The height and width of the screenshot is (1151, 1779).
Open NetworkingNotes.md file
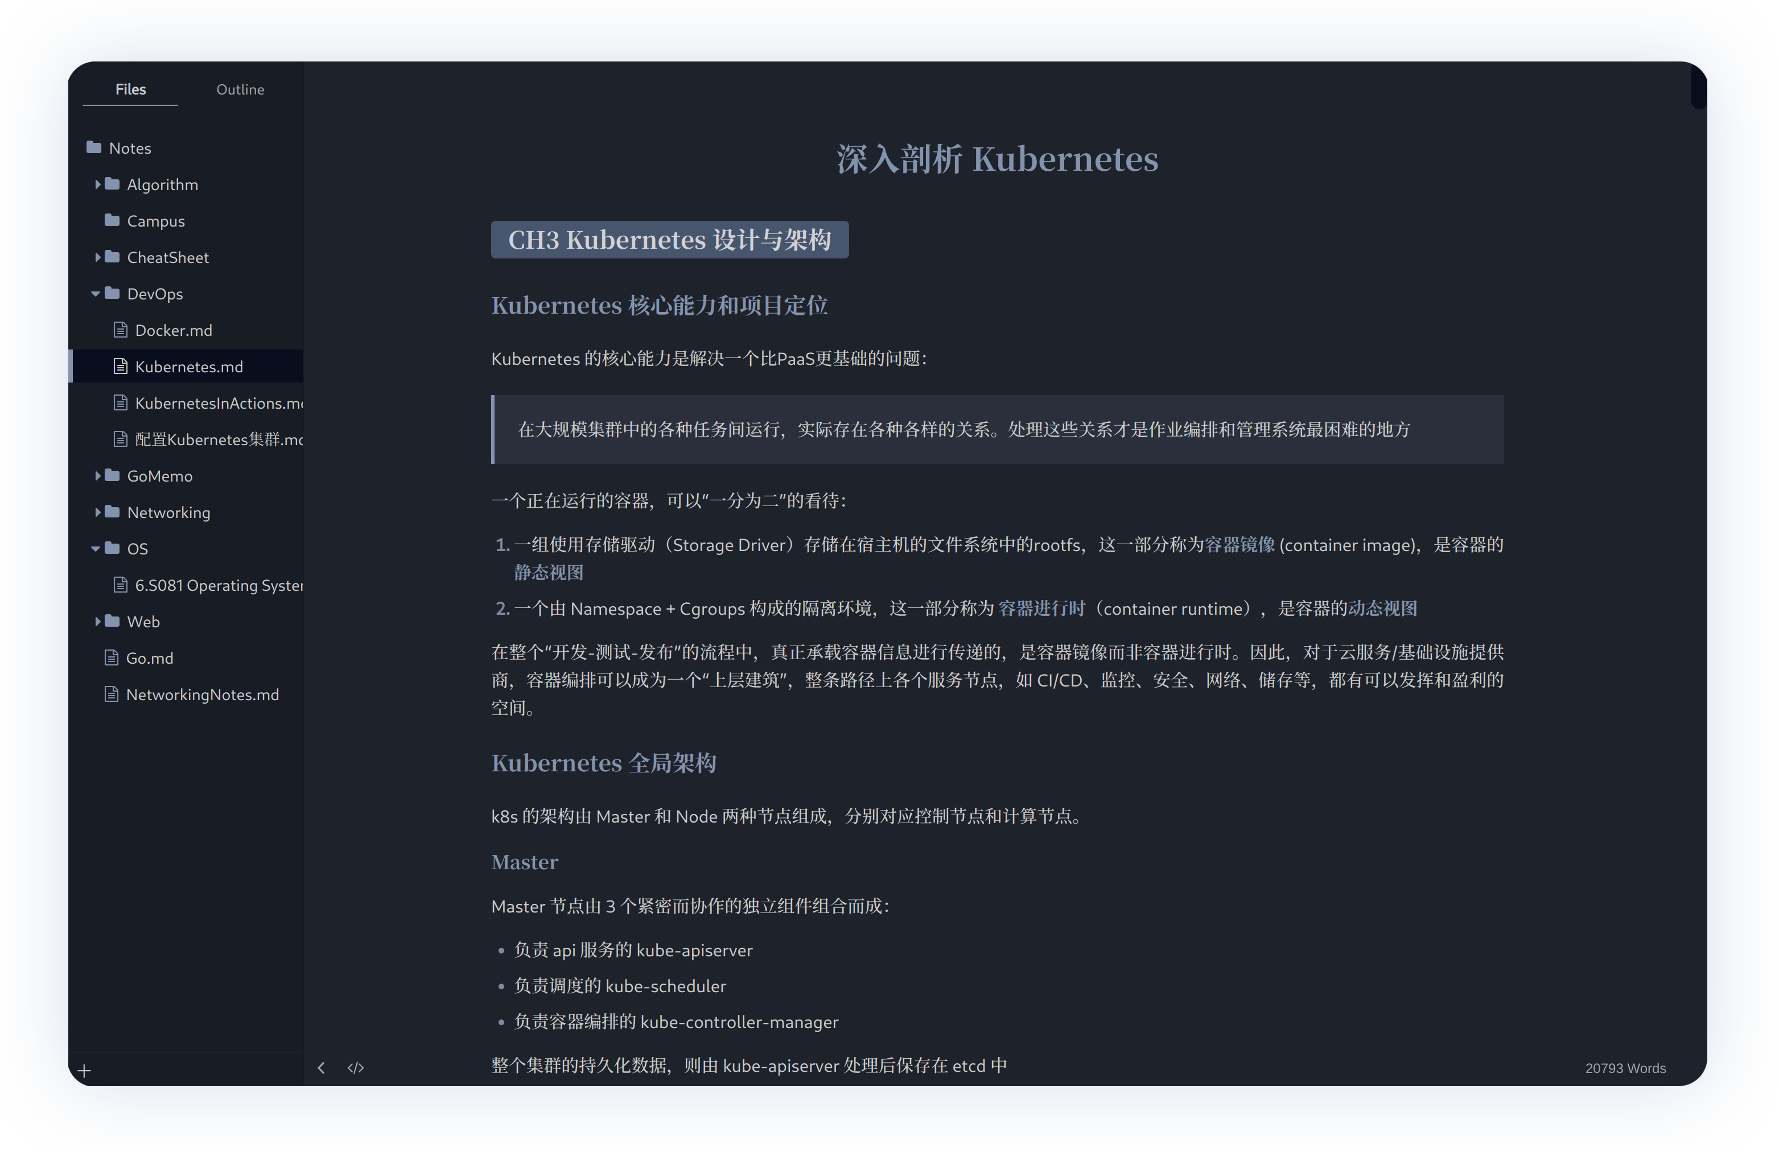[201, 694]
